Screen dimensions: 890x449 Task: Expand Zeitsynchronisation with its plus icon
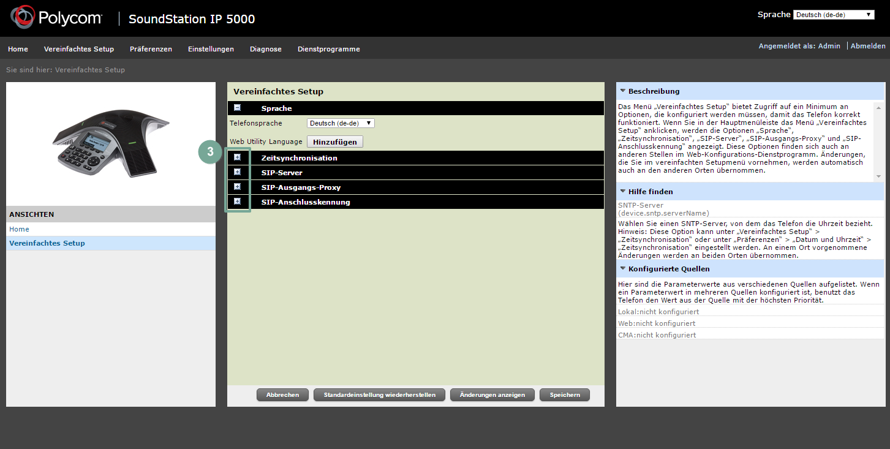pos(238,157)
